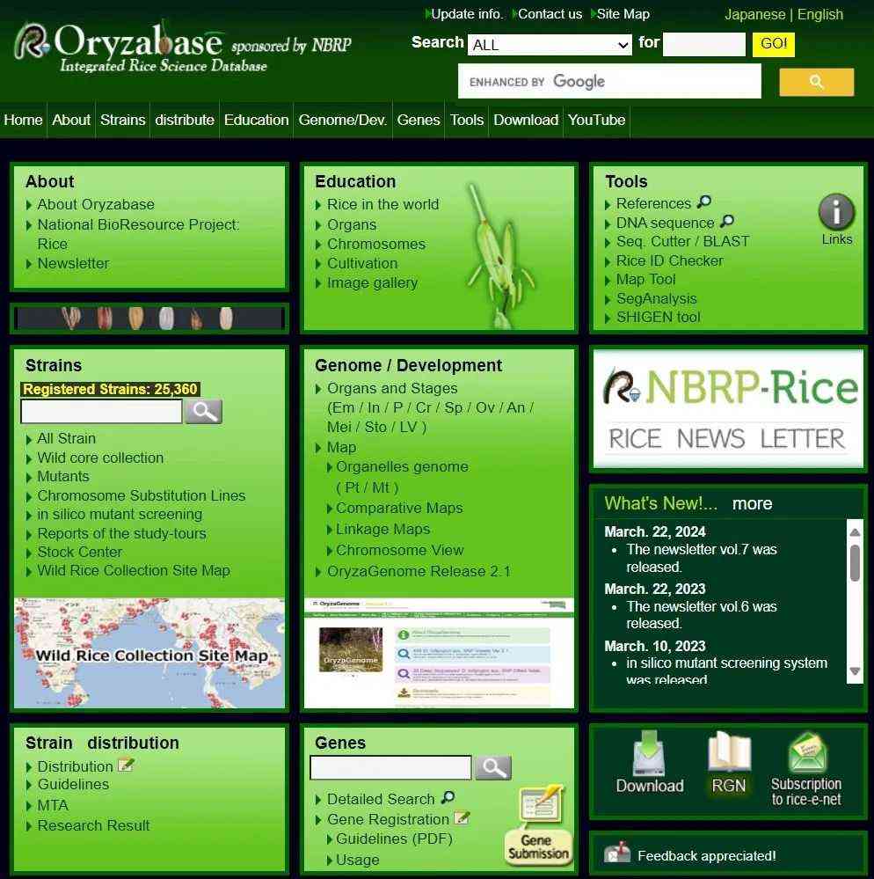Open the About menu item

coord(71,120)
